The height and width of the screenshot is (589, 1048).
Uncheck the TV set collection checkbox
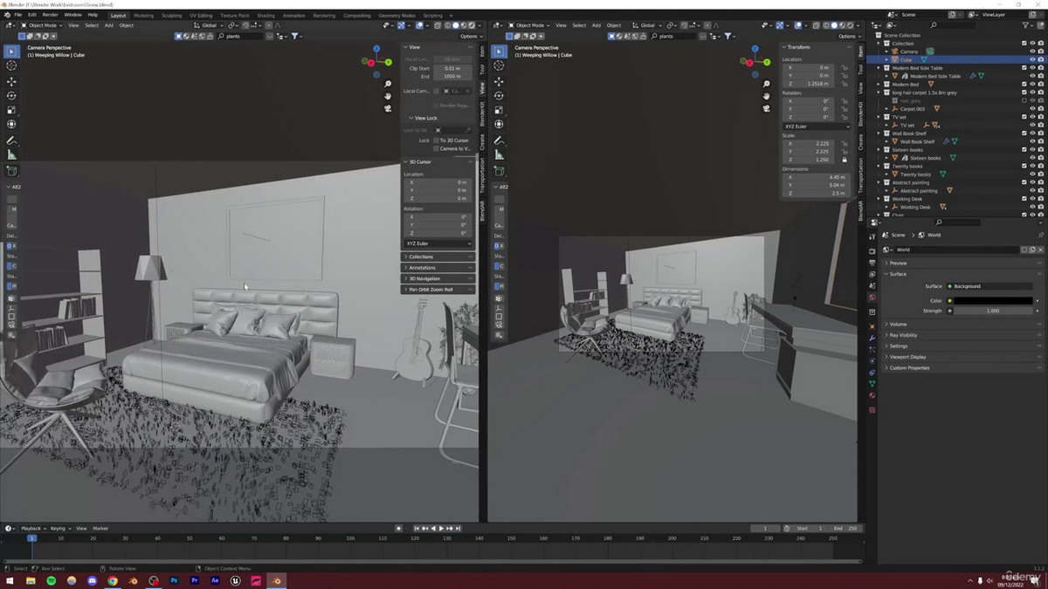[x=1024, y=116]
